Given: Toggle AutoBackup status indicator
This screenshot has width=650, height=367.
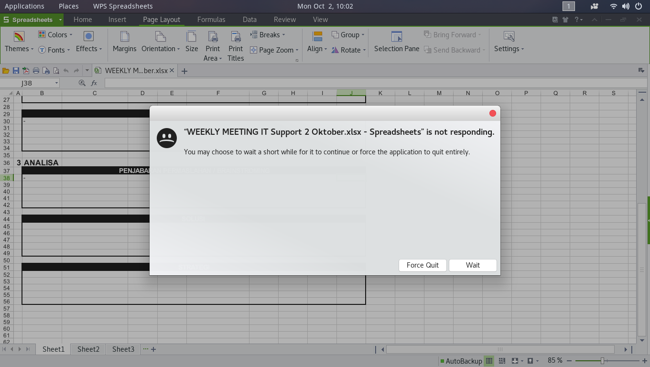Looking at the screenshot, I should tap(461, 361).
